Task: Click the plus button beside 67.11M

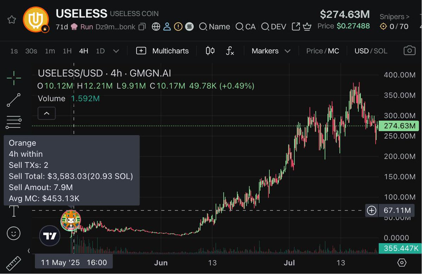Action: coord(371,210)
